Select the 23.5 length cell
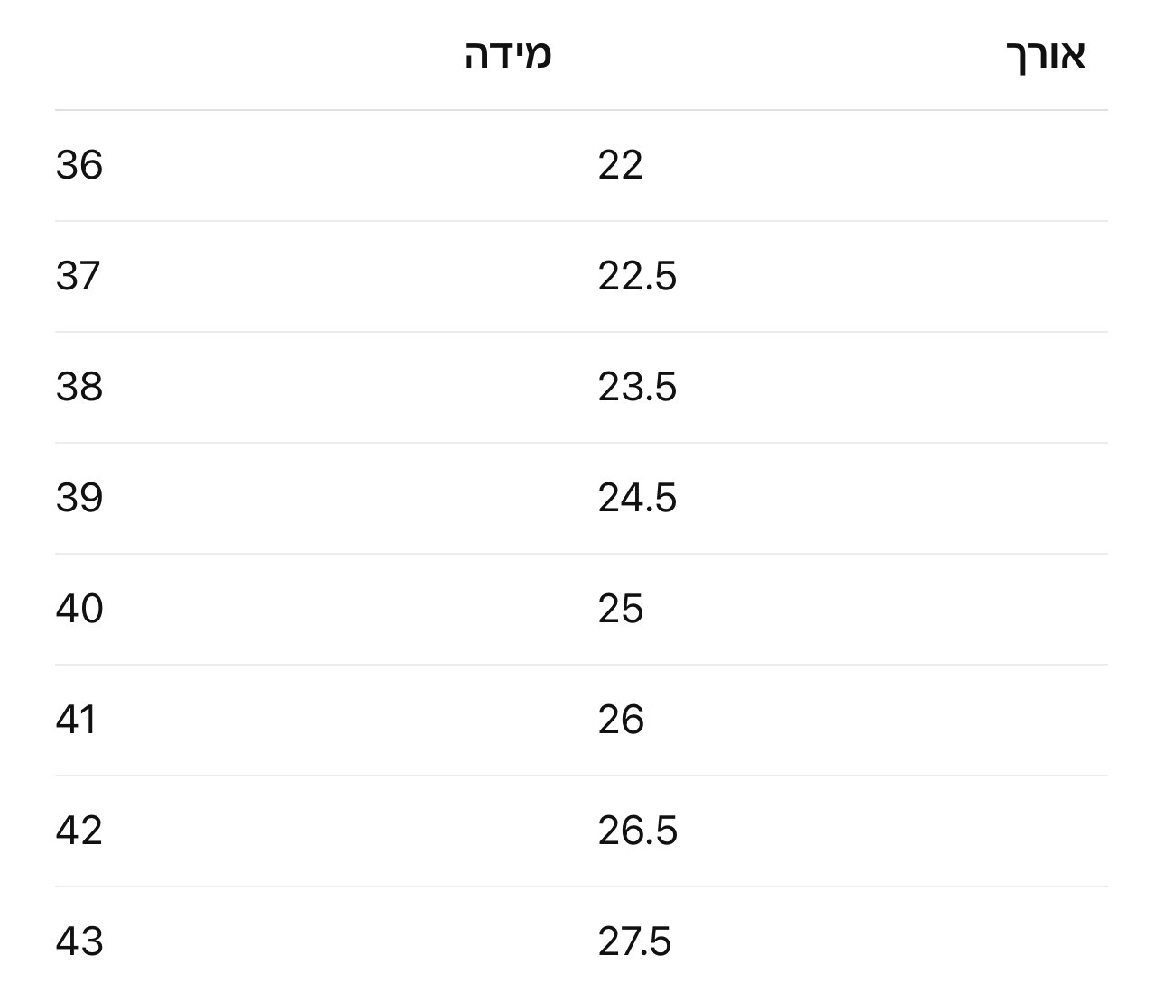The height and width of the screenshot is (1001, 1164). pos(637,387)
